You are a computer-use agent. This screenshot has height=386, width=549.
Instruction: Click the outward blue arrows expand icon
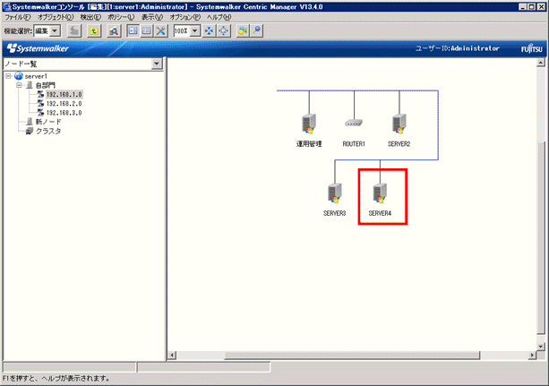pyautogui.click(x=224, y=30)
